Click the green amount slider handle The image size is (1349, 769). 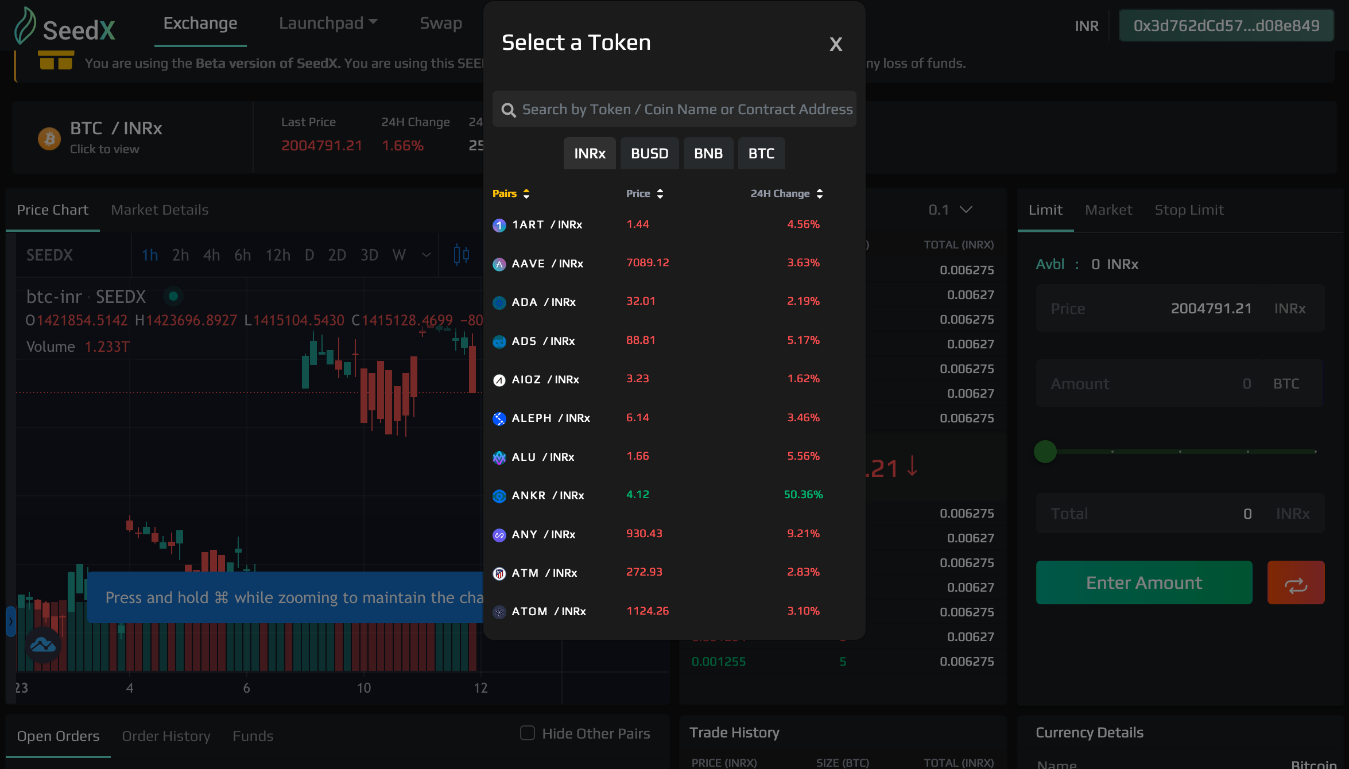tap(1045, 452)
